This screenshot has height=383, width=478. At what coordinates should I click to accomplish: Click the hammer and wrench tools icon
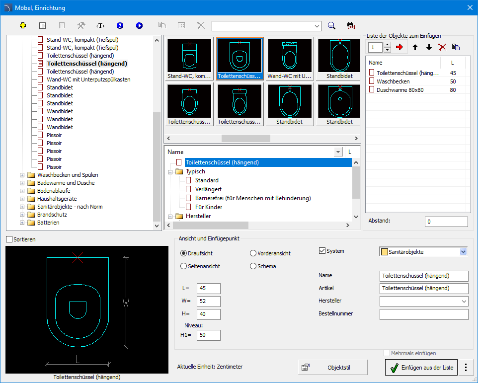(x=81, y=26)
